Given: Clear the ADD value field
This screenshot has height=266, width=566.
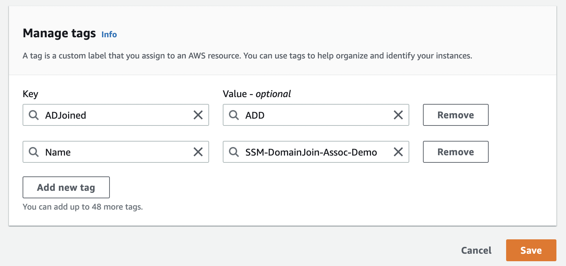Looking at the screenshot, I should pyautogui.click(x=398, y=115).
